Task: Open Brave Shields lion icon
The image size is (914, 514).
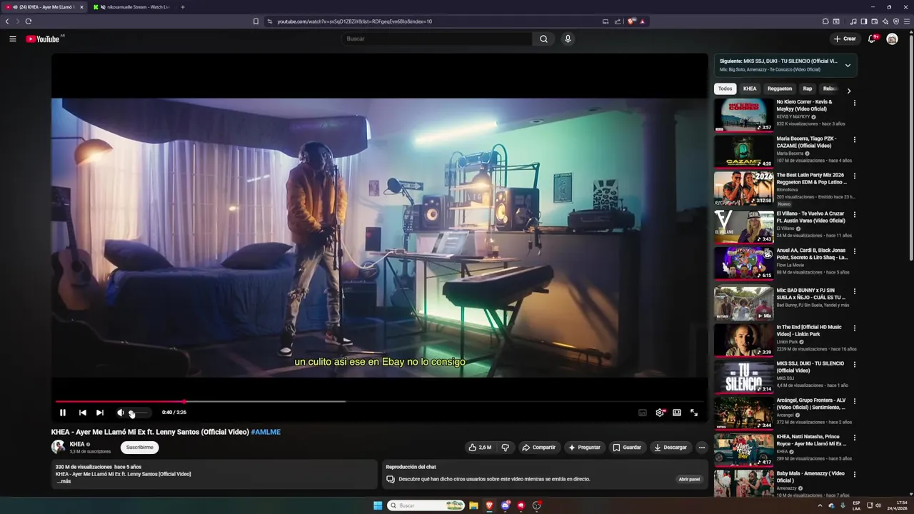Action: (x=631, y=21)
